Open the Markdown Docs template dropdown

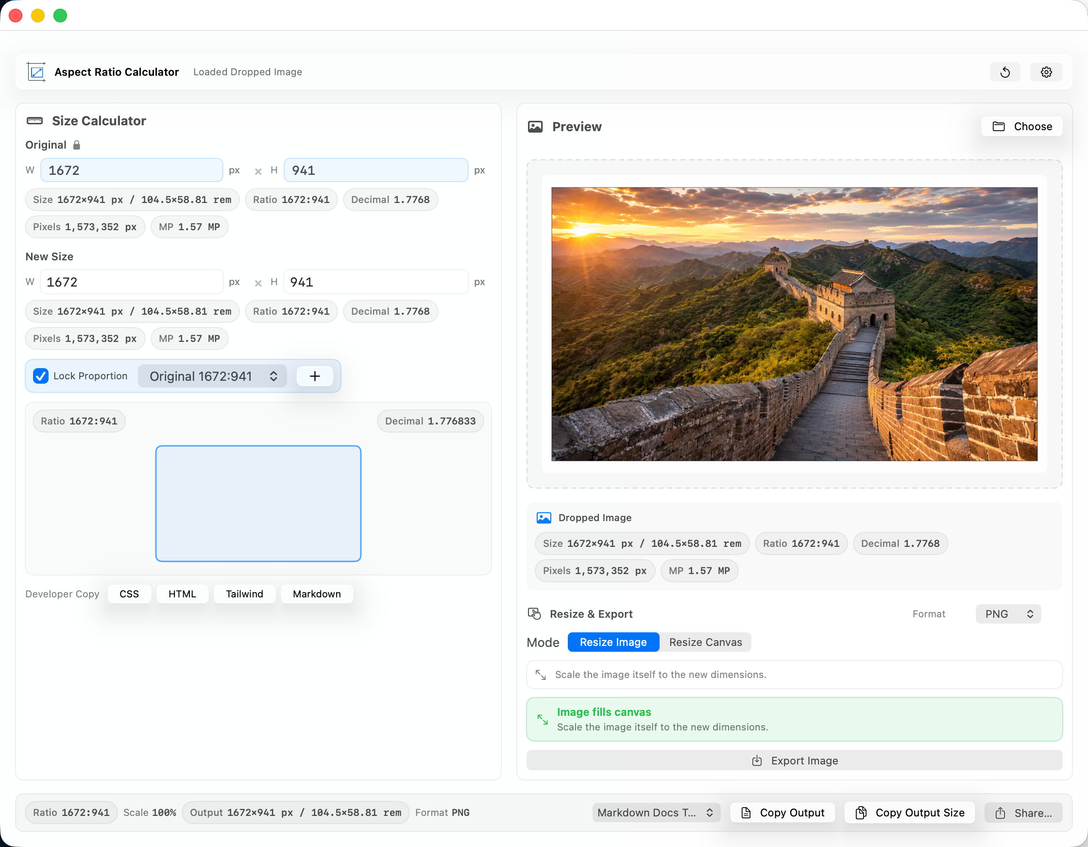(656, 813)
